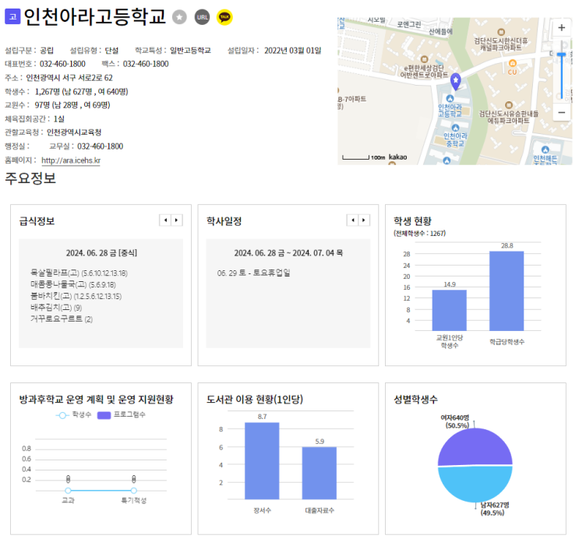This screenshot has width=579, height=539.
Task: Click e편한세상검단 apartment marker on map
Action: 424,59
